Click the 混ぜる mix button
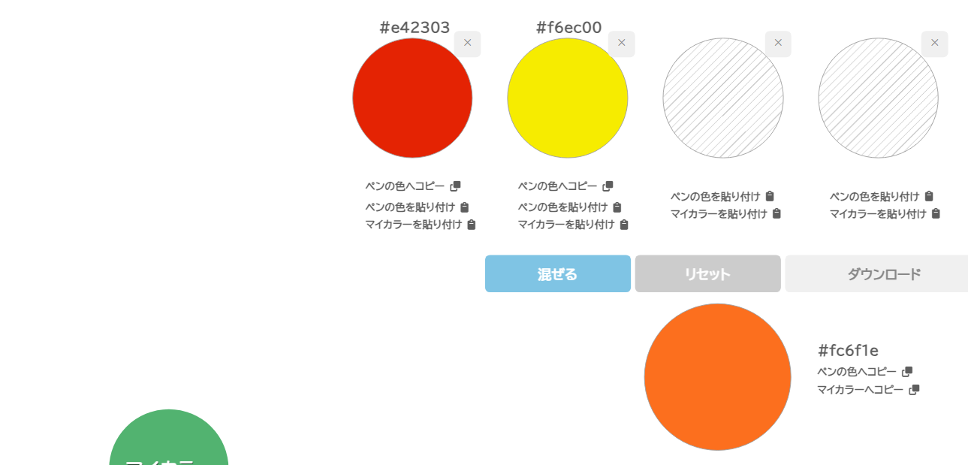Screen dimensions: 968x465 coord(558,273)
